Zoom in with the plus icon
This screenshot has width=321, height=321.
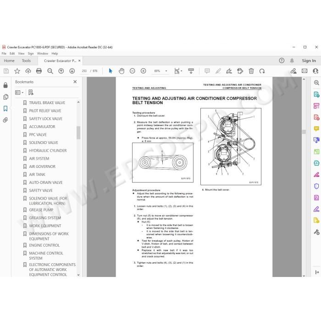pyautogui.click(x=143, y=71)
